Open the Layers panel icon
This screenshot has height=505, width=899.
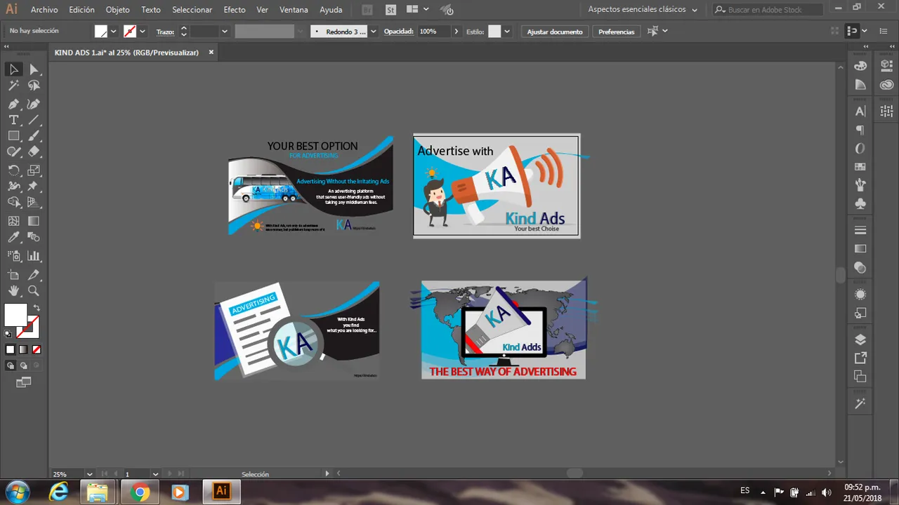coord(860,339)
